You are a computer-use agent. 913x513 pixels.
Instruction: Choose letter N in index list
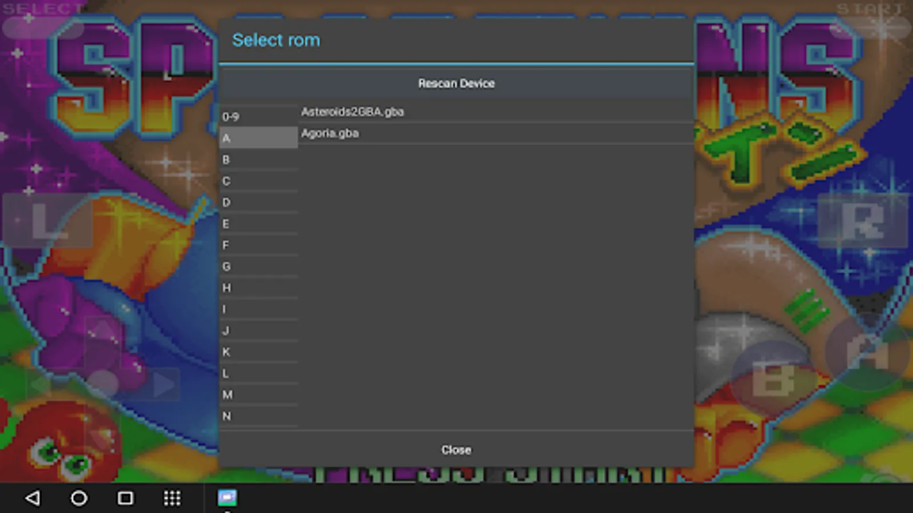click(258, 416)
